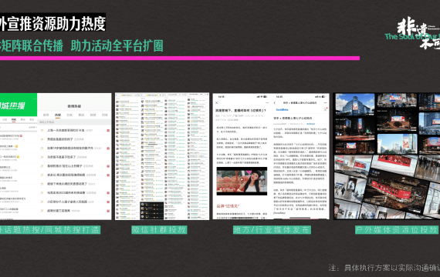This screenshot has width=440, height=277.
Task: Click the first hot search entry in the Weibo list
Action: point(74,130)
